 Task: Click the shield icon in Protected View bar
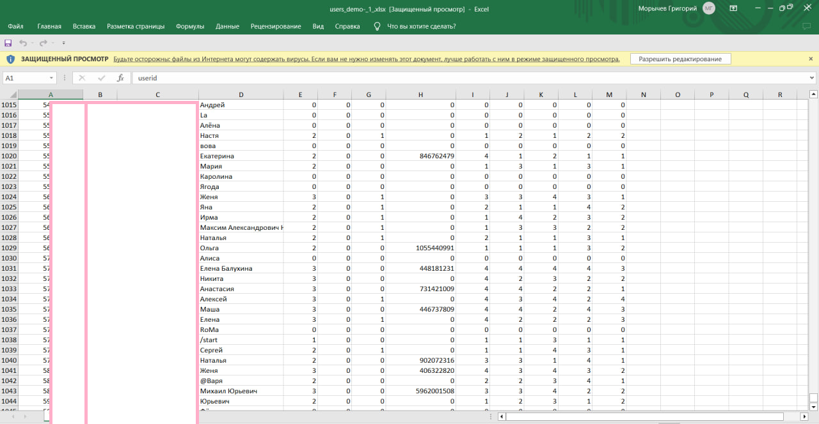(x=10, y=59)
